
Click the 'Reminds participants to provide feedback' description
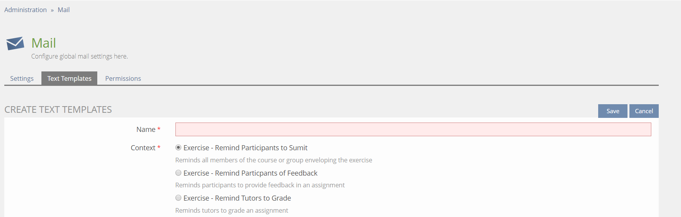click(260, 185)
